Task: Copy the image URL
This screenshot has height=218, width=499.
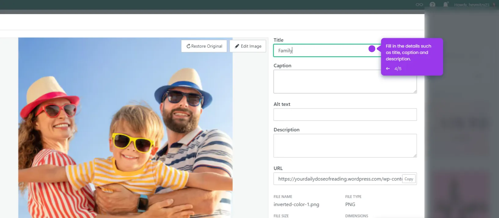Action: click(409, 179)
